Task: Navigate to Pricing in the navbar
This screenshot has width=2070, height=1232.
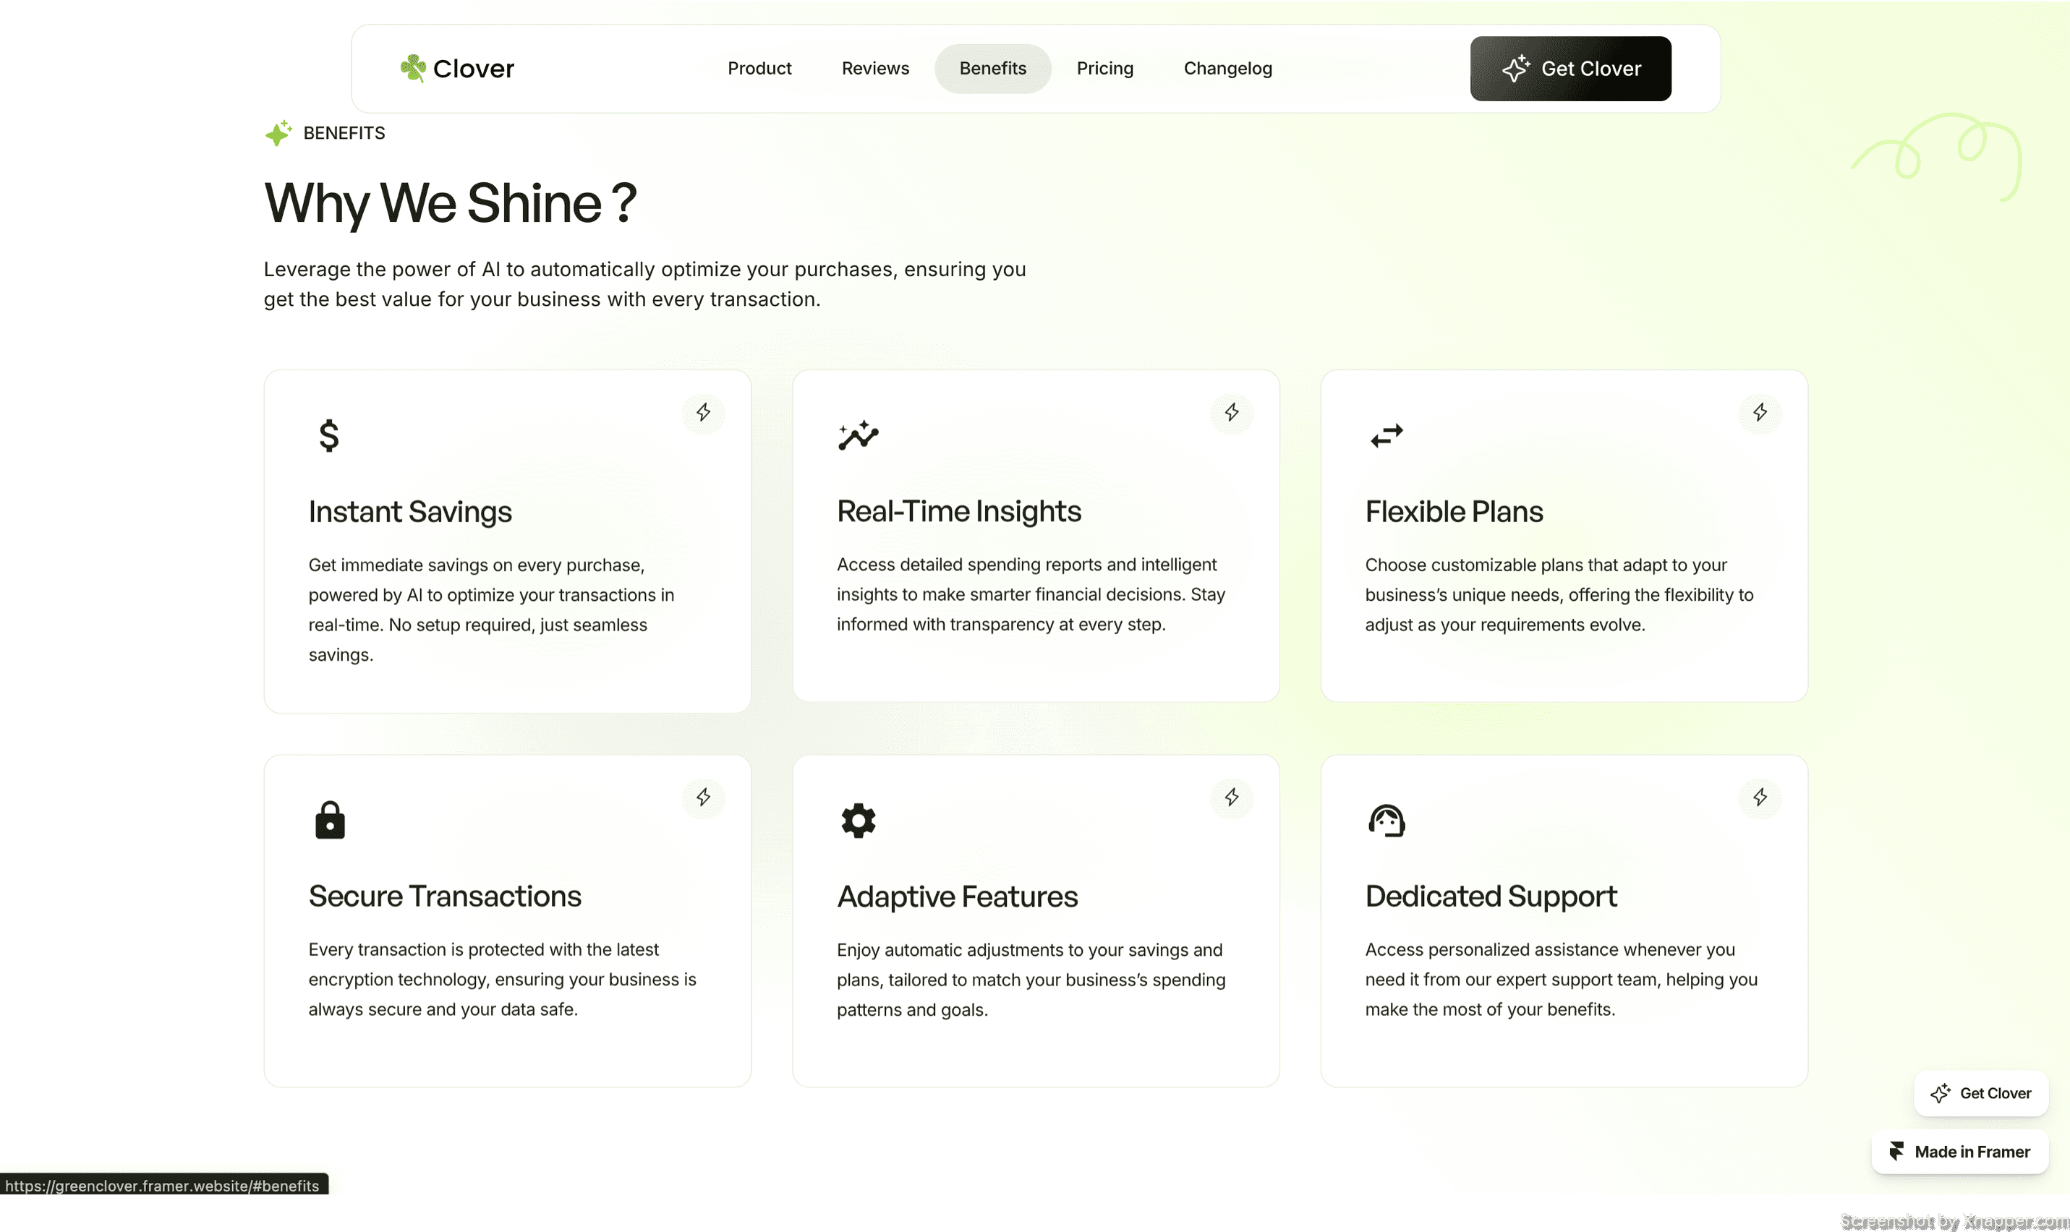Action: (1104, 68)
